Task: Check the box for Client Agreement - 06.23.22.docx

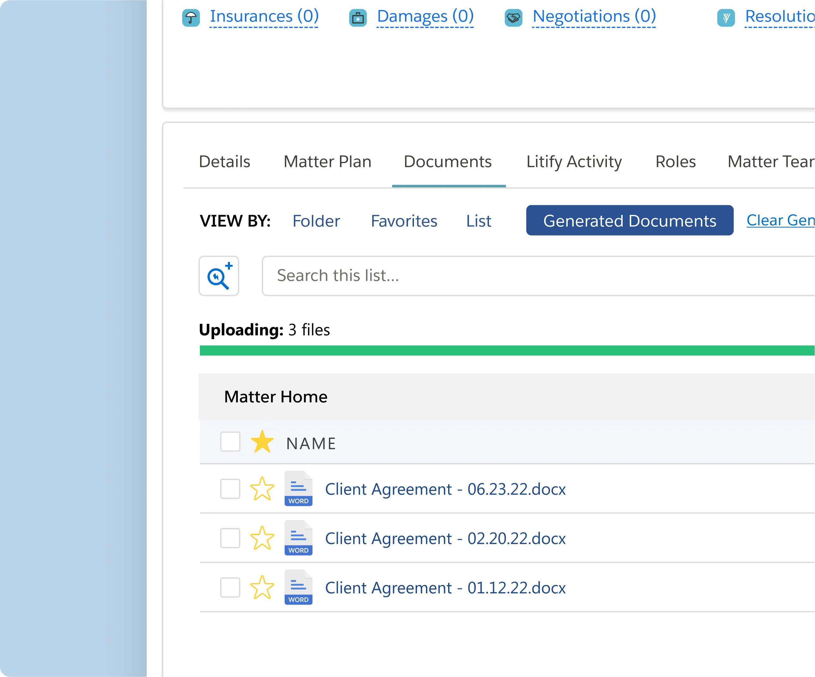Action: 230,489
